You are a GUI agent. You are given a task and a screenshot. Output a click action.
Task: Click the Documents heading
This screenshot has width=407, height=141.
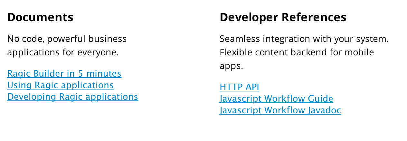[40, 17]
